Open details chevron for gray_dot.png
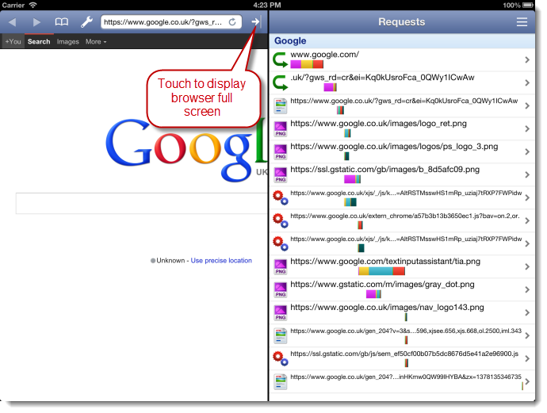This screenshot has width=547, height=413. click(x=527, y=289)
